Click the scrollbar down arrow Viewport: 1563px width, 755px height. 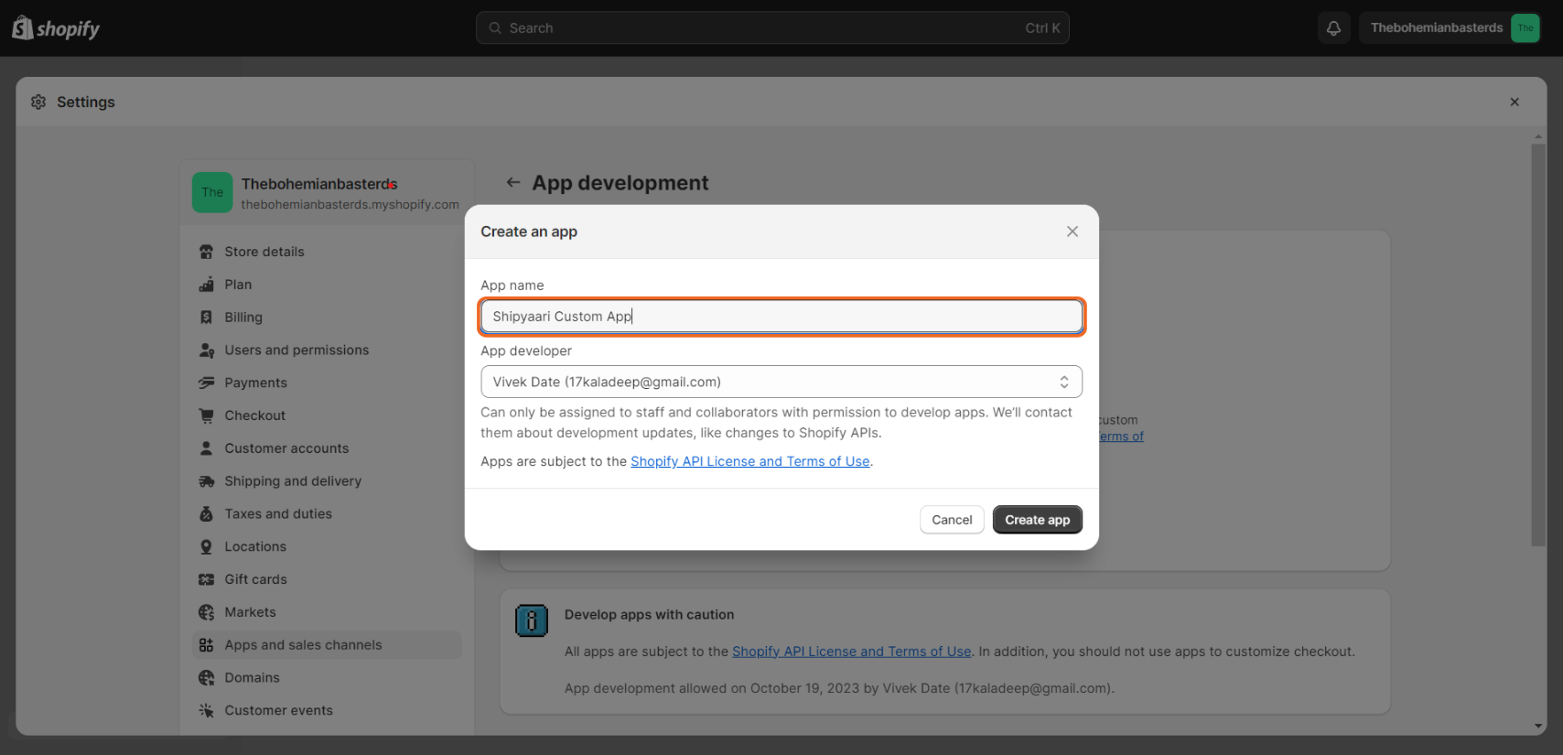pos(1538,727)
